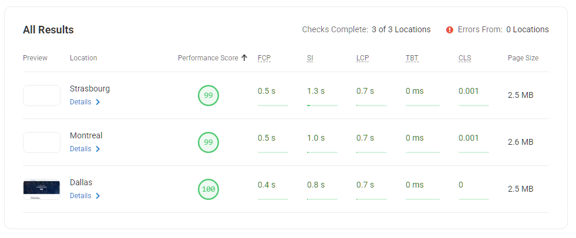Click Montreal's 99 performance score circle
This screenshot has height=238, width=576.
(x=208, y=142)
